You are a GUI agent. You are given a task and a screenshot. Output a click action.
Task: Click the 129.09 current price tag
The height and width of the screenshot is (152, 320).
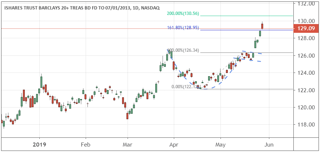point(306,29)
